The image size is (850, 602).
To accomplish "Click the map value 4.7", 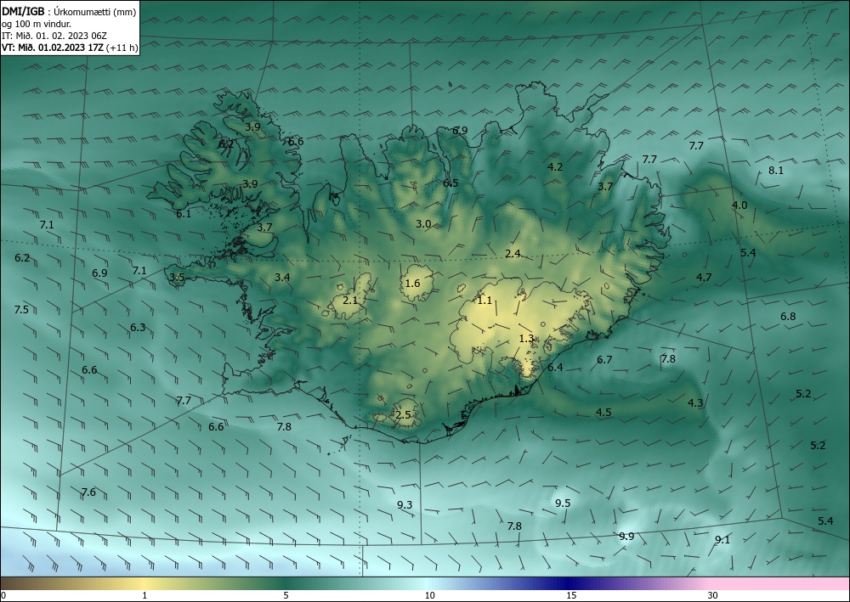I will pos(704,277).
